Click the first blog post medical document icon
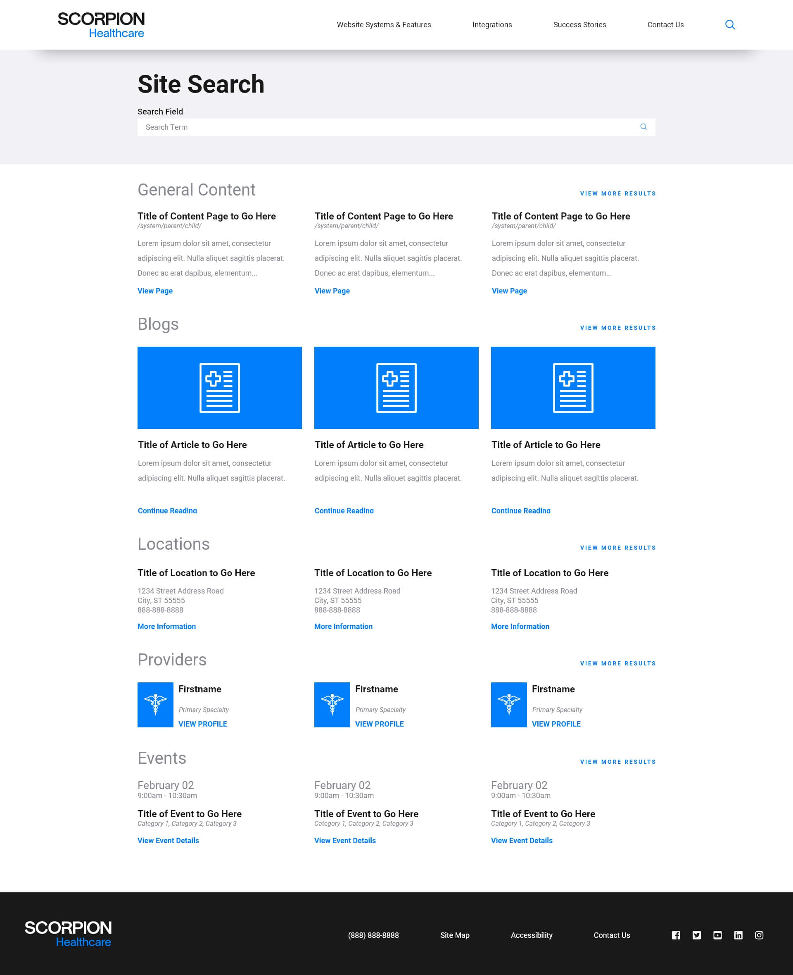 219,388
